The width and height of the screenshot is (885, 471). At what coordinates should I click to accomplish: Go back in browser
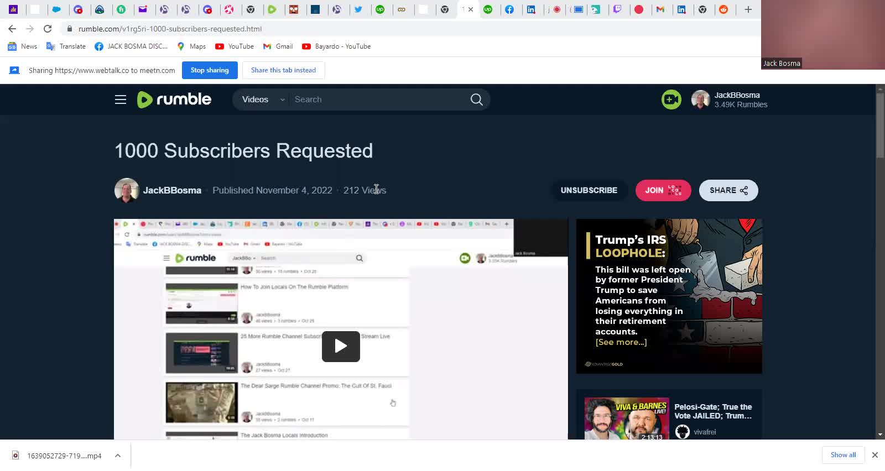point(12,29)
